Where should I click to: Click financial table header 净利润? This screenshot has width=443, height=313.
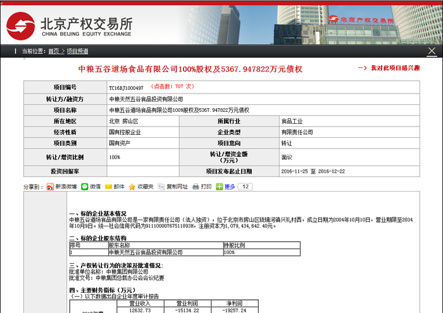tap(234, 304)
